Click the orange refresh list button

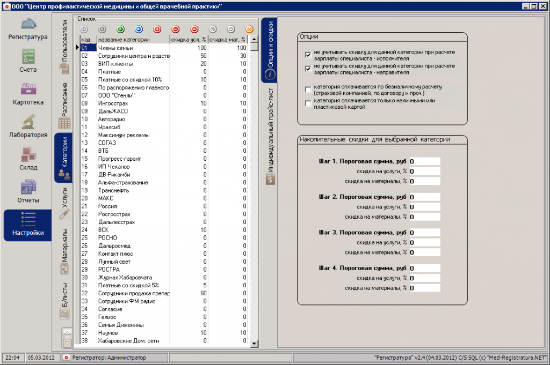coord(249,29)
